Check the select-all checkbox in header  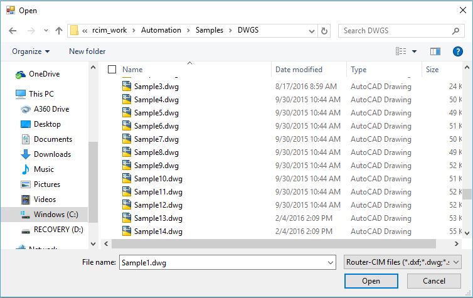(x=112, y=70)
